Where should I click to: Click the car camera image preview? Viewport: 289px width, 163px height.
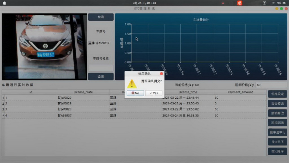[44, 47]
